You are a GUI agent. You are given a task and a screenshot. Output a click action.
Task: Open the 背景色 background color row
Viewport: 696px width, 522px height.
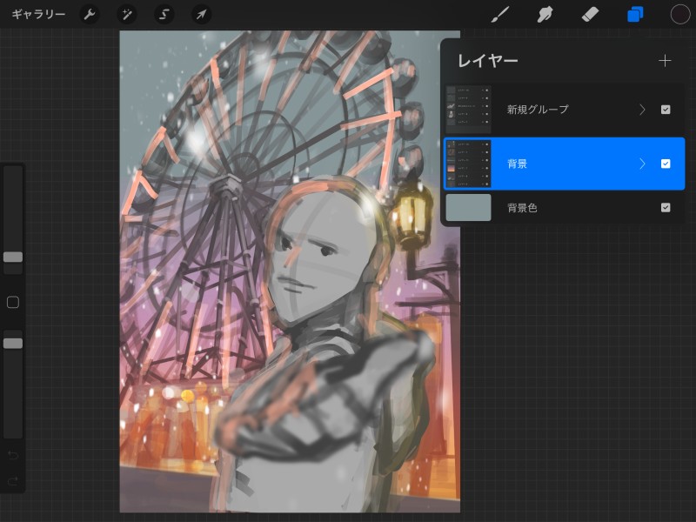(x=564, y=207)
